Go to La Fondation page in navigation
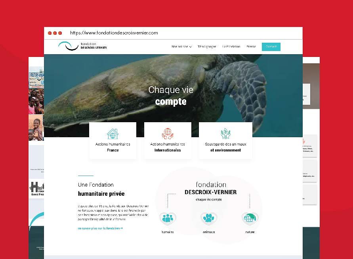 coord(231,47)
